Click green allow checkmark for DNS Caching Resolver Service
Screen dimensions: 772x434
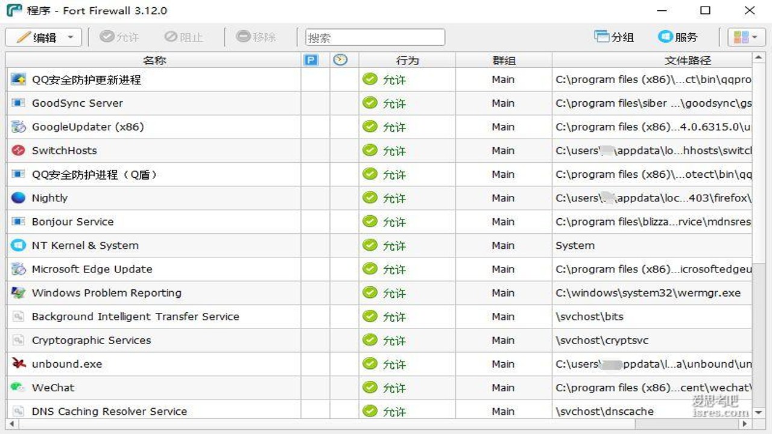click(370, 411)
